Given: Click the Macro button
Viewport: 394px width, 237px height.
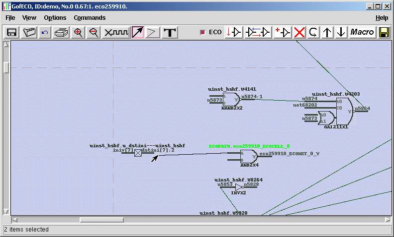Looking at the screenshot, I should tap(362, 32).
